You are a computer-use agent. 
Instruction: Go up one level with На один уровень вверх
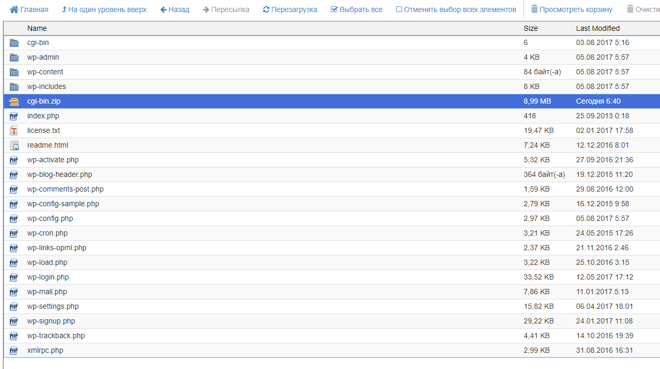coord(104,9)
